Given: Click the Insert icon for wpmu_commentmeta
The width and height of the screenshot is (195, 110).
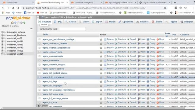Looking at the screenshot, I should [139, 56].
